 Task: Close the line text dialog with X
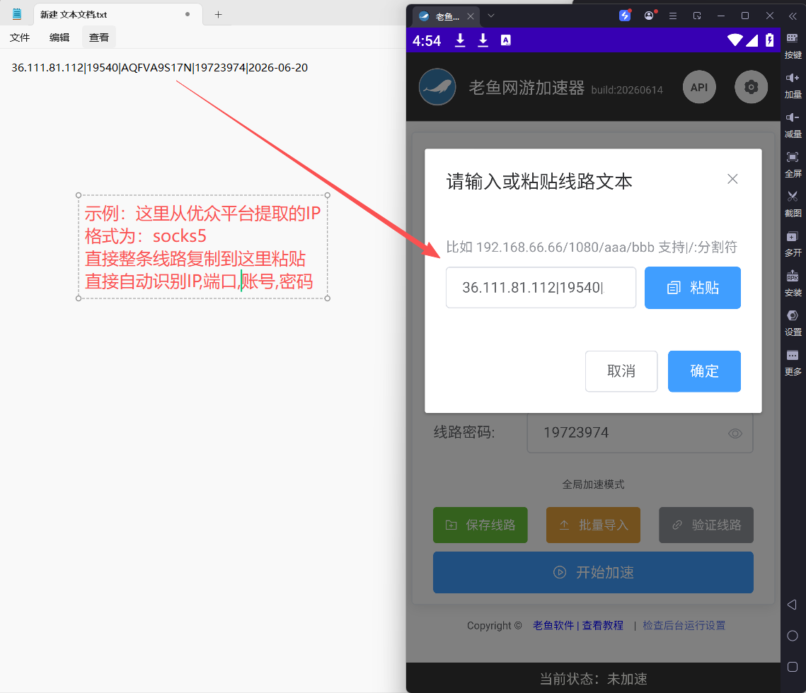pyautogui.click(x=732, y=179)
